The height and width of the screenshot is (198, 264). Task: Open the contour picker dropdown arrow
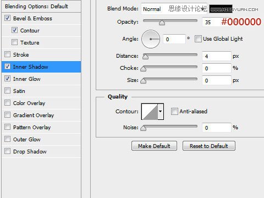click(x=161, y=112)
